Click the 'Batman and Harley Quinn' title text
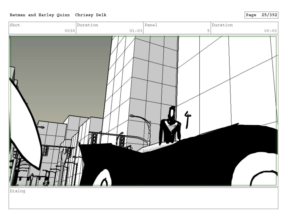287x222 pixels. point(40,15)
